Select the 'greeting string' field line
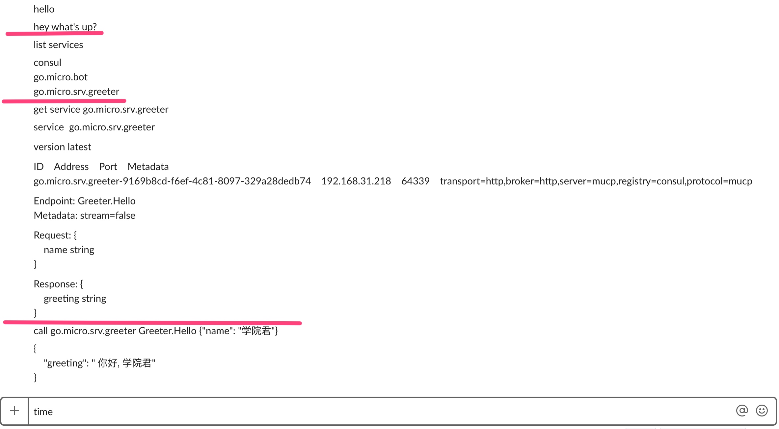The image size is (779, 429). [75, 299]
